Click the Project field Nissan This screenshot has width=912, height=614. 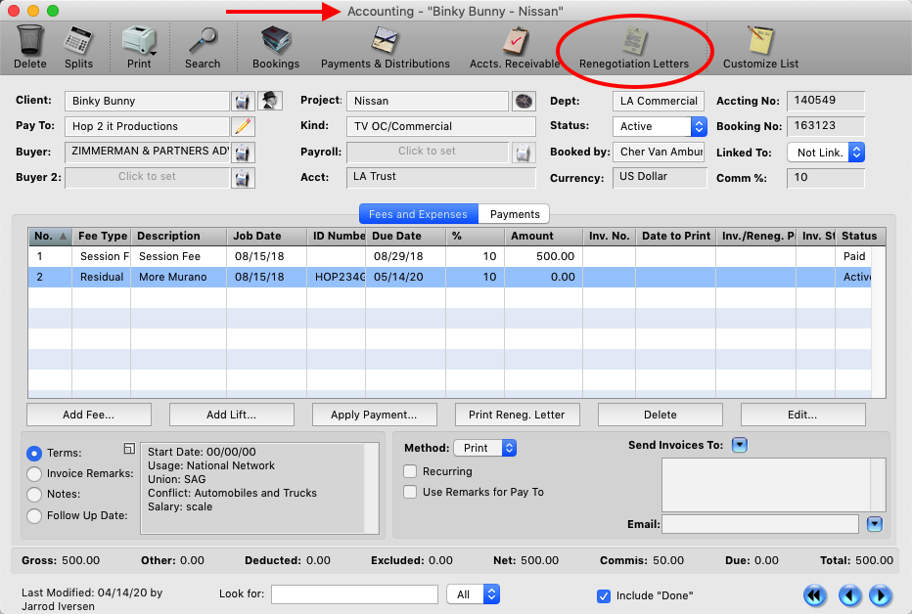[x=428, y=101]
